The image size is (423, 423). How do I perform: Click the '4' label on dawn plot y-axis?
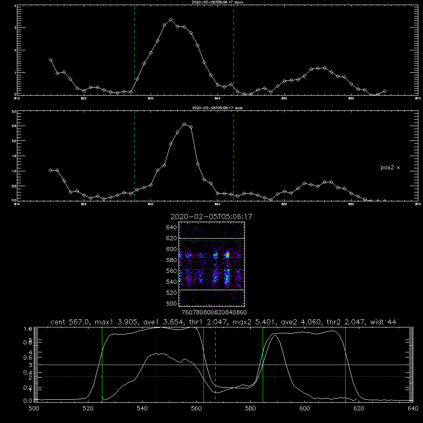coord(15,5)
